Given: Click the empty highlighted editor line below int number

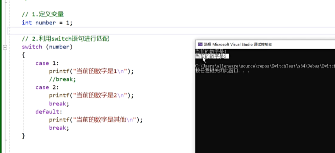Looking at the screenshot, I should coord(171,31).
